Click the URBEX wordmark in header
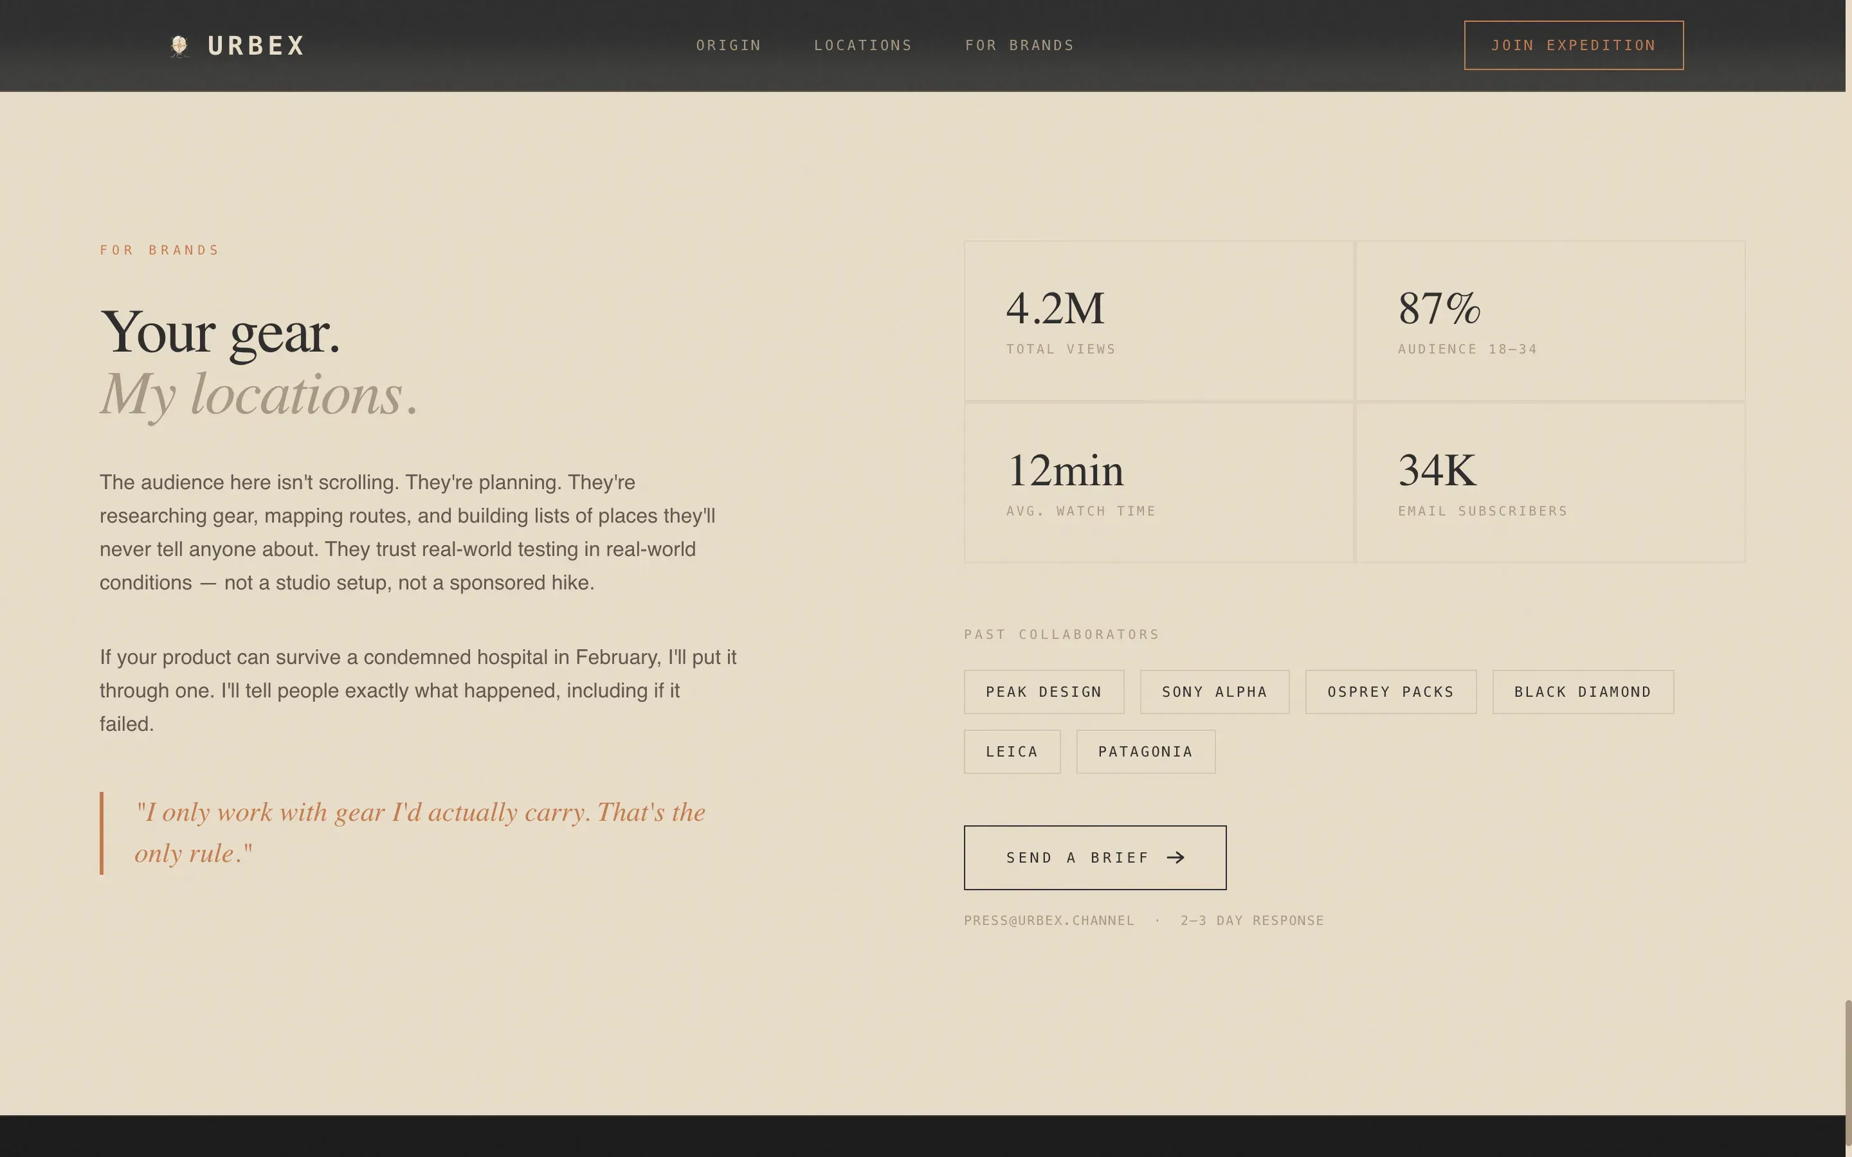1852x1157 pixels. [257, 46]
